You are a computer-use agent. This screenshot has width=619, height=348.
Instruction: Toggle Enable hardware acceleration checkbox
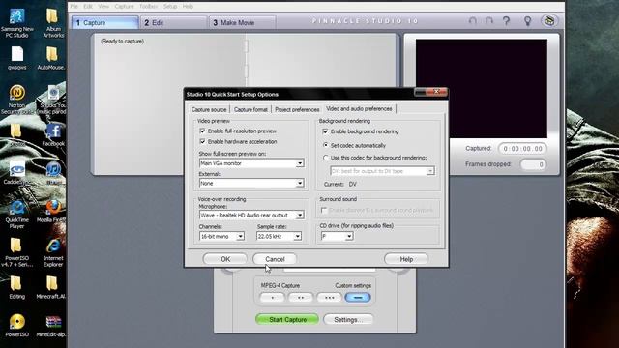tap(202, 142)
